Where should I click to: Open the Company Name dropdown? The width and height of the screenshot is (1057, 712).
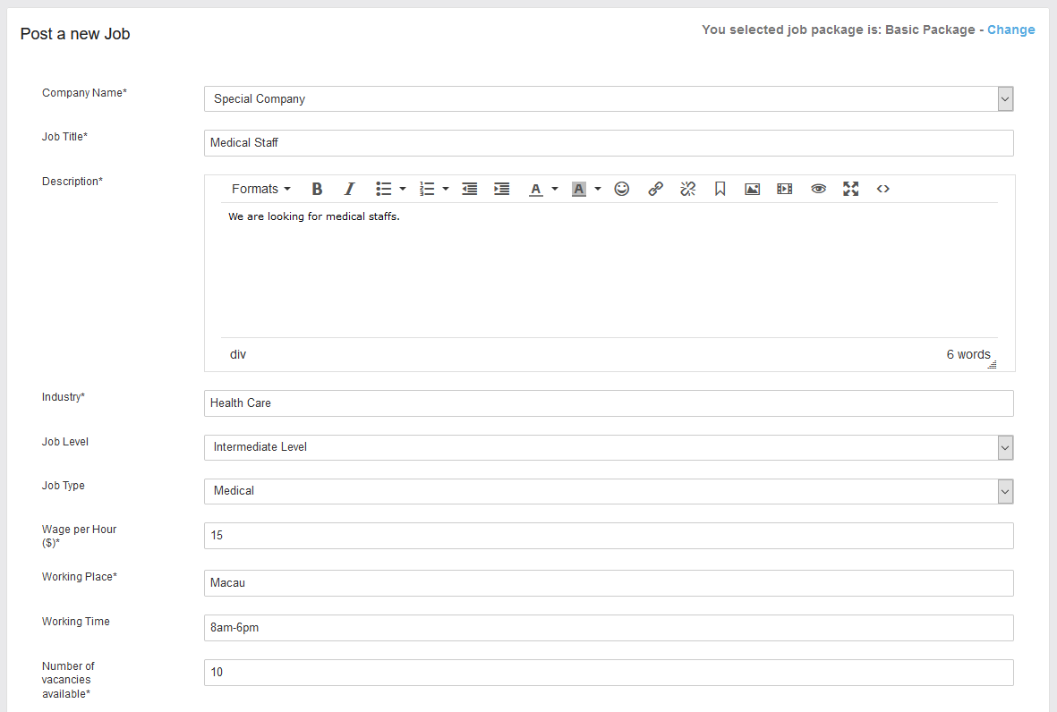click(1005, 99)
